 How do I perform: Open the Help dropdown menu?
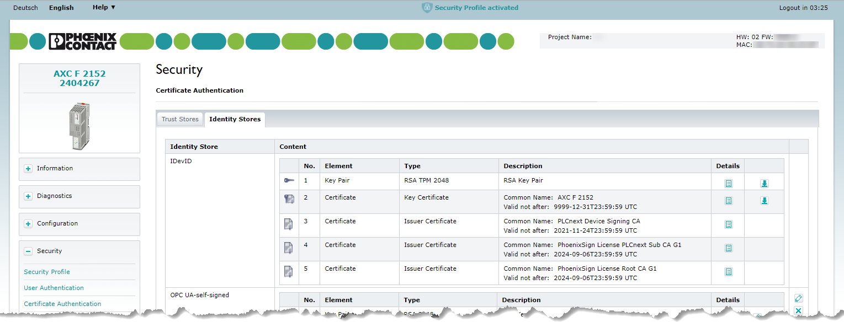point(104,8)
